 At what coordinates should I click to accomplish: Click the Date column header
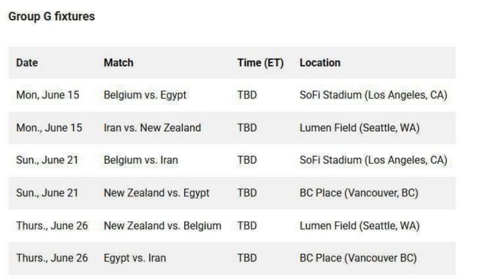pyautogui.click(x=26, y=63)
